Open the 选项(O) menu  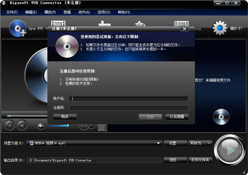(x=104, y=12)
